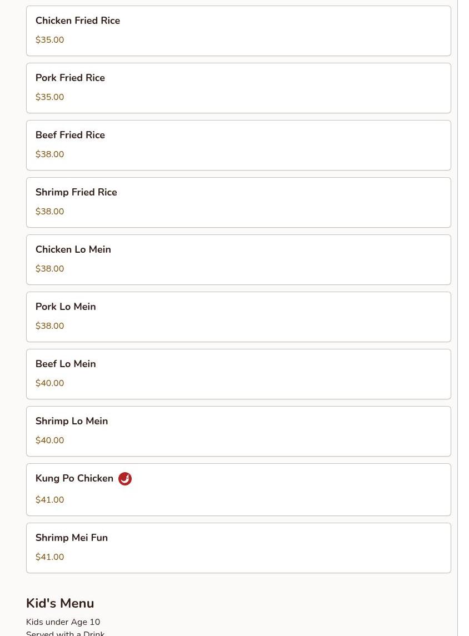Select the Chicken Fried Rice menu item
469x636 pixels.
[x=78, y=21]
